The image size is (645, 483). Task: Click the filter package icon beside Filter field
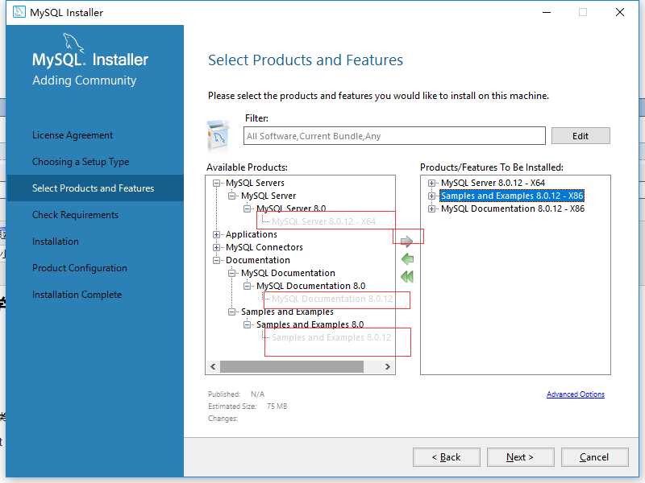pyautogui.click(x=218, y=135)
